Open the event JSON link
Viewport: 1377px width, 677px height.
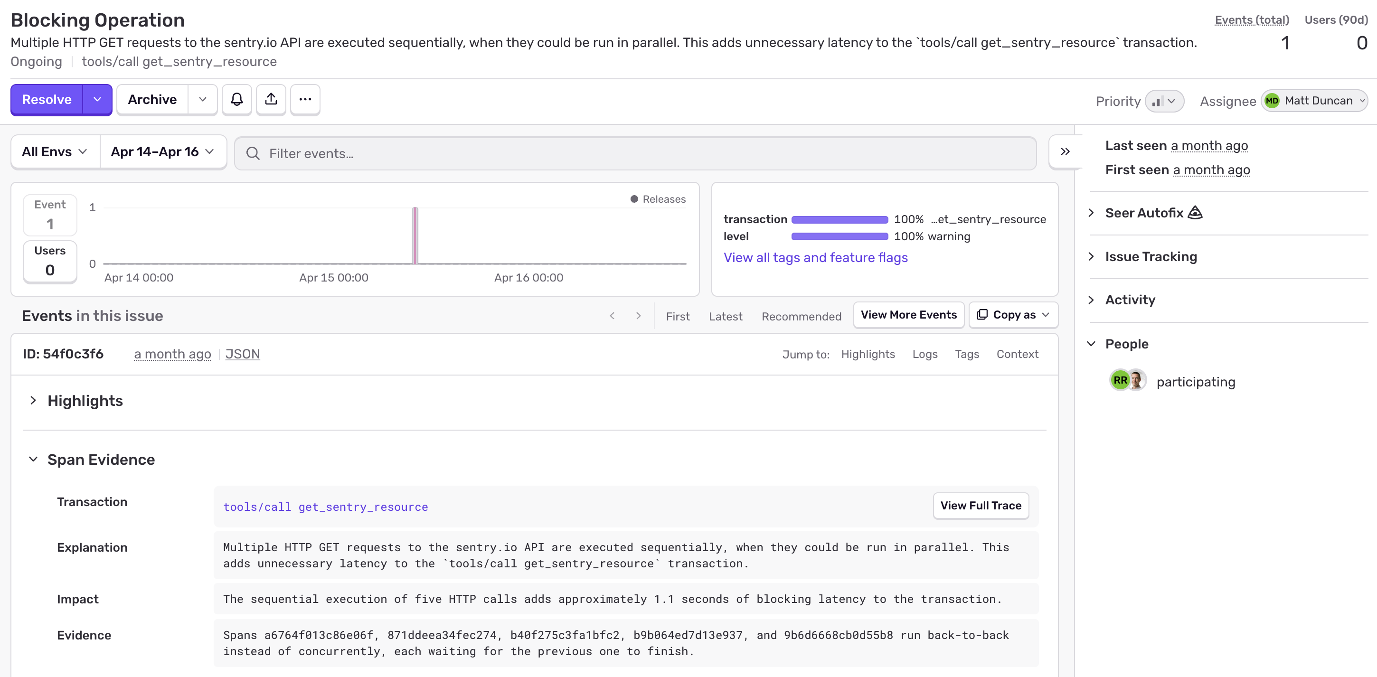pyautogui.click(x=242, y=354)
